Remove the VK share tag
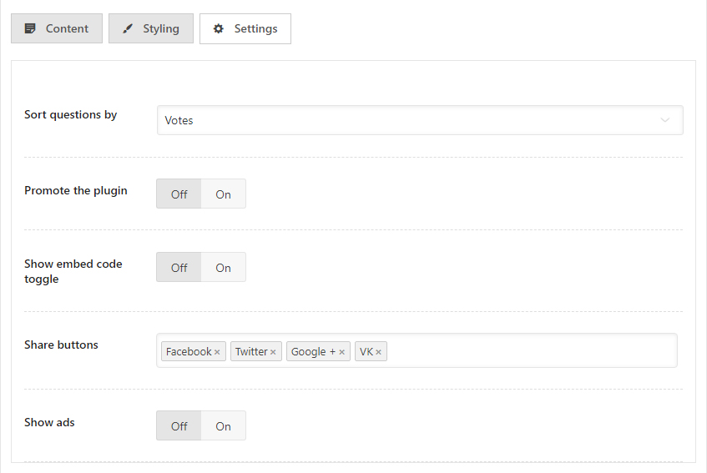Screen dimensions: 707x473 tap(378, 352)
